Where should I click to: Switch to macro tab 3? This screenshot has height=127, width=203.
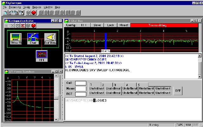pos(119,85)
